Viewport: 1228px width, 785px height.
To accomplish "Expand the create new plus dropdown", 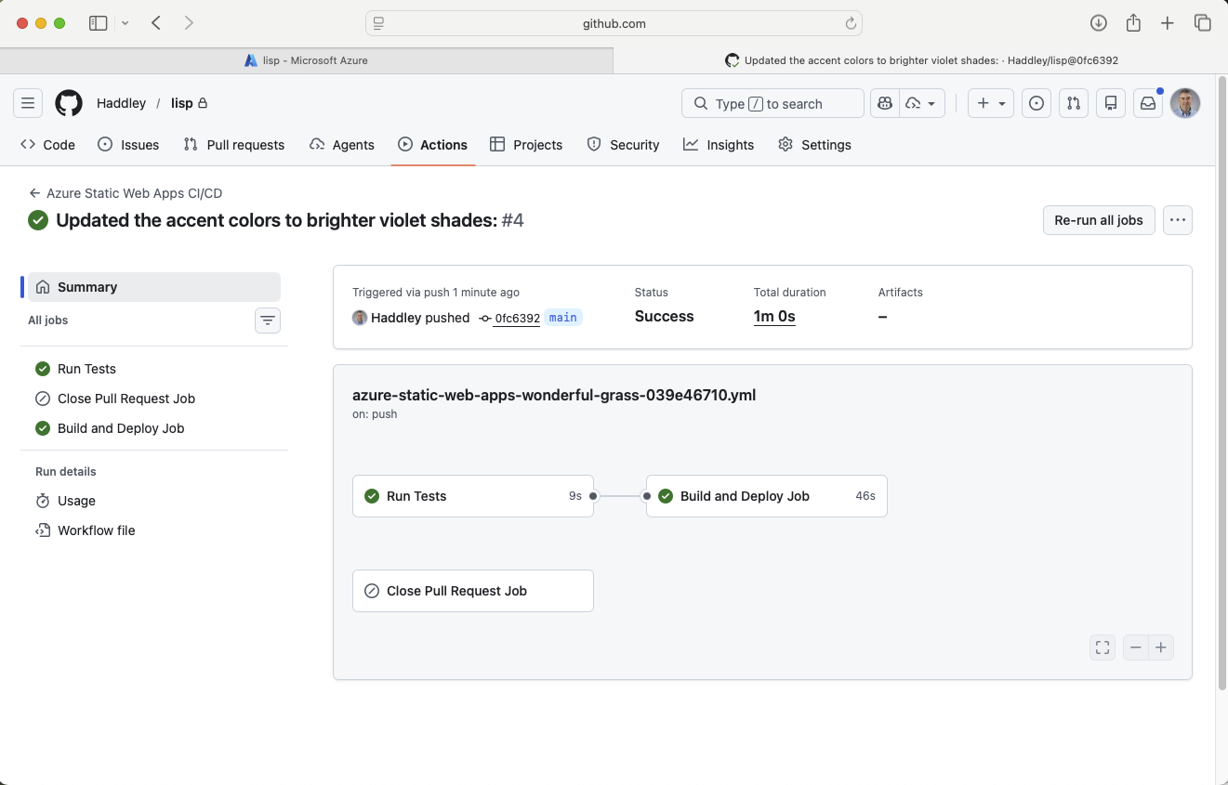I will tap(991, 103).
